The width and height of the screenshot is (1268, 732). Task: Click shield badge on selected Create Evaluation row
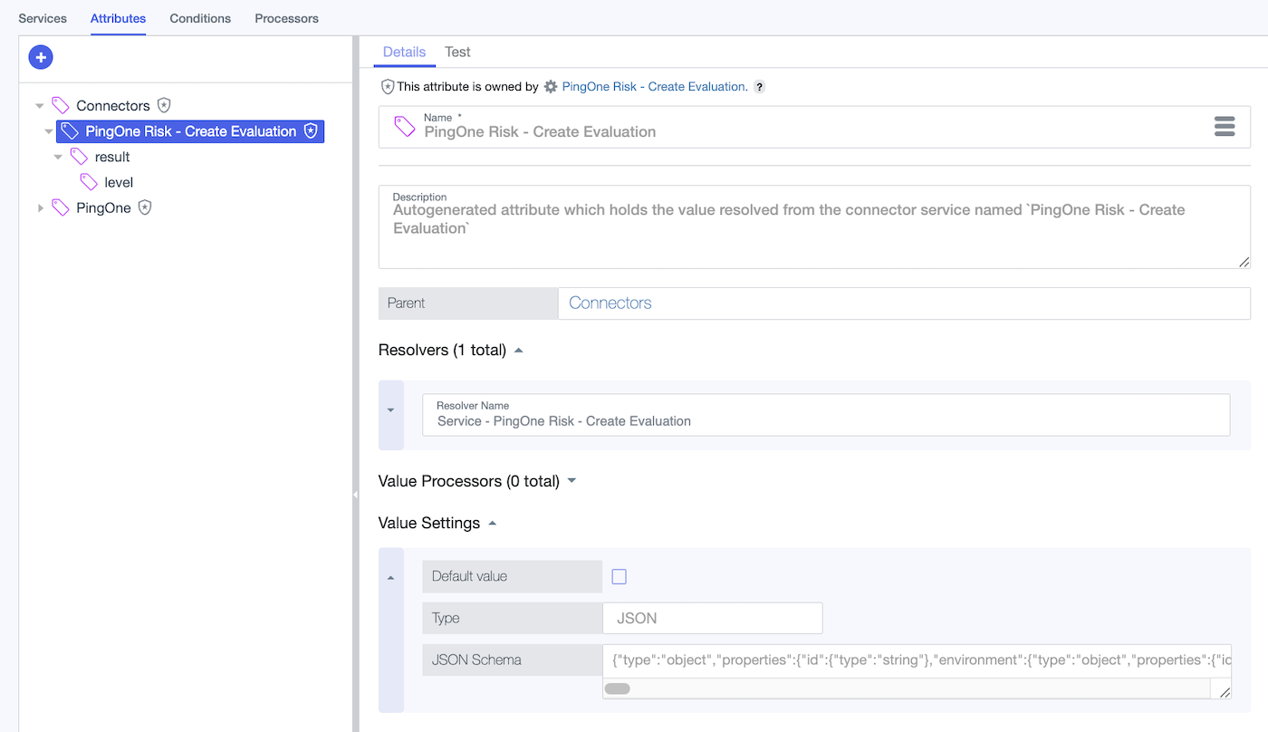311,131
